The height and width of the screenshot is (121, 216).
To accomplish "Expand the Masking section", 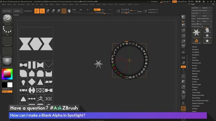I will 195,74.
